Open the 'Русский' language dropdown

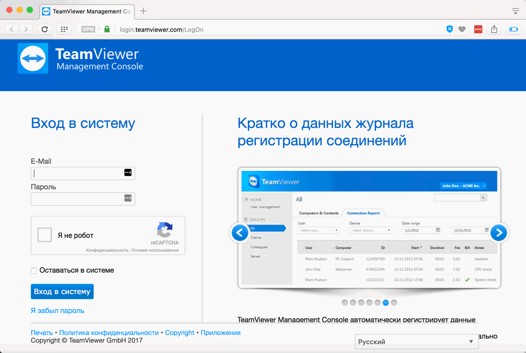(x=417, y=342)
